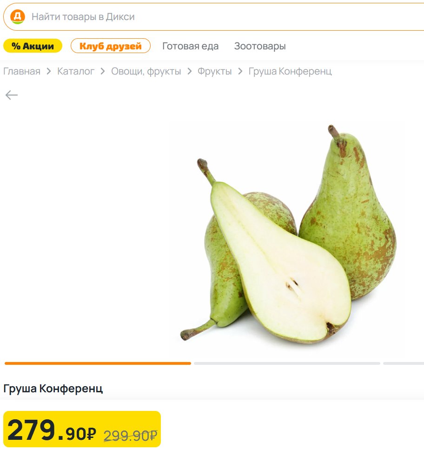Open Овощи, фрукты breadcrumb link
424x451 pixels.
pos(146,71)
